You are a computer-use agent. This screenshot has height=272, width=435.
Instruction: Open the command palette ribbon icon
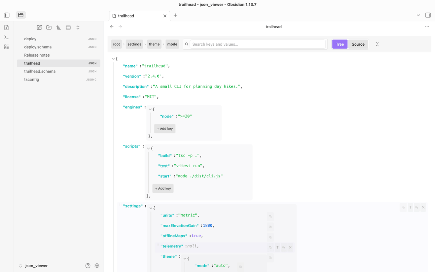6,37
